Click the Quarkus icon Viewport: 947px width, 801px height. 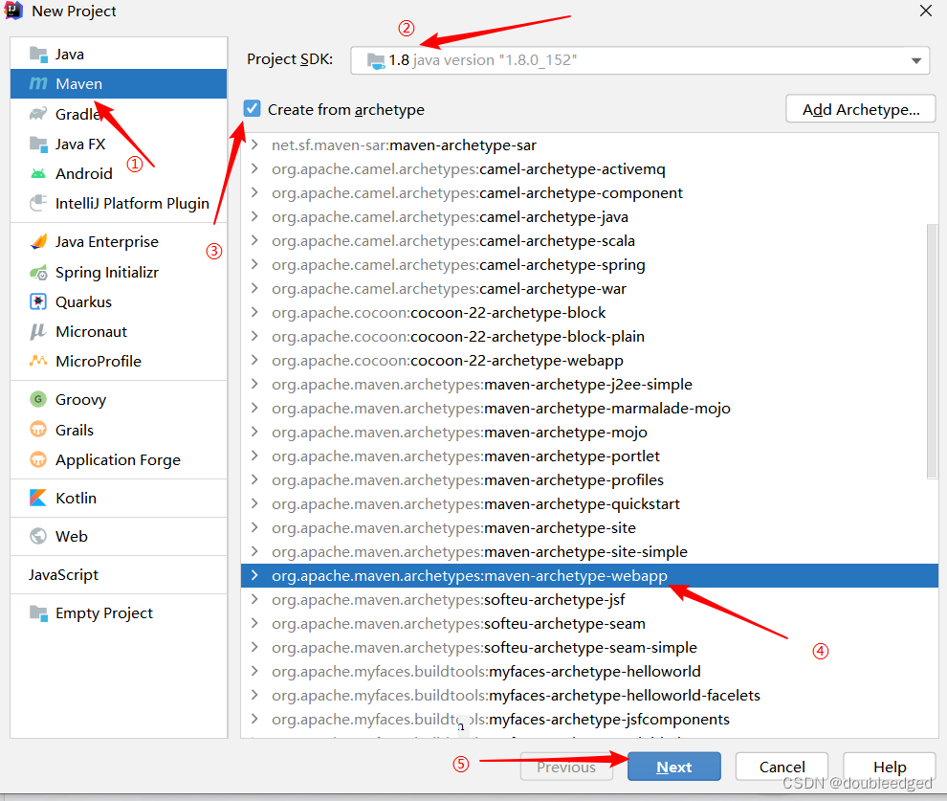(x=38, y=301)
